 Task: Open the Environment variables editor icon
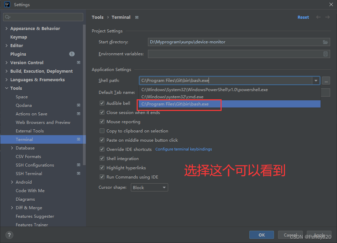point(325,54)
